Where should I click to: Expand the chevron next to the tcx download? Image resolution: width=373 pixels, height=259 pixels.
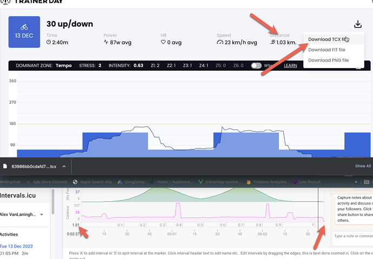64,166
